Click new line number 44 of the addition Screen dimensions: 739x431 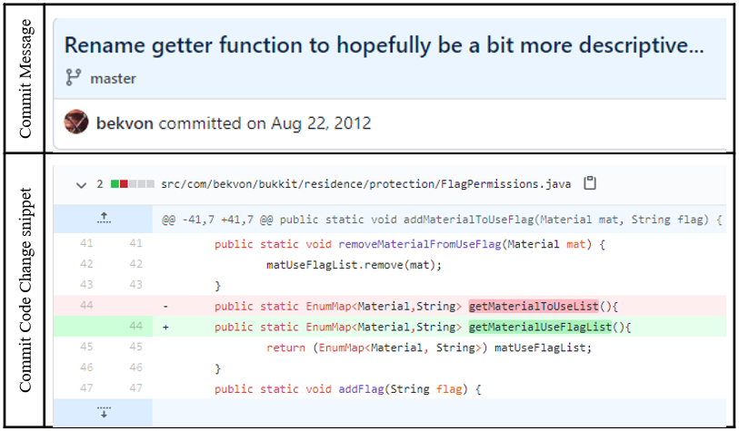[135, 326]
